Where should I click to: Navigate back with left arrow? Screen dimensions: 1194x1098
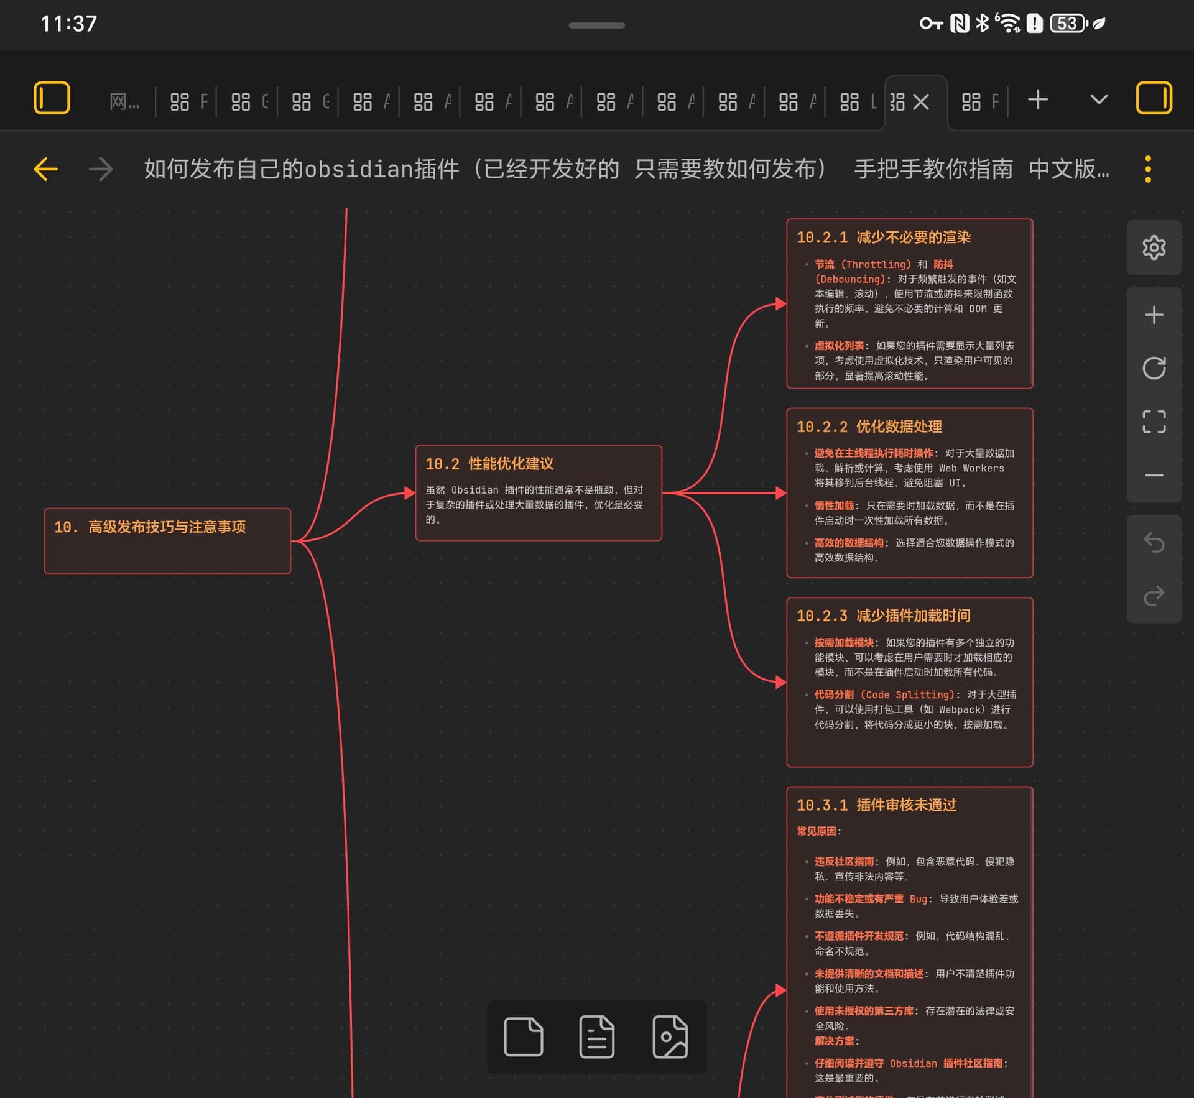tap(46, 169)
